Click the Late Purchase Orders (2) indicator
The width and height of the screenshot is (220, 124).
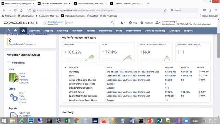82,84
